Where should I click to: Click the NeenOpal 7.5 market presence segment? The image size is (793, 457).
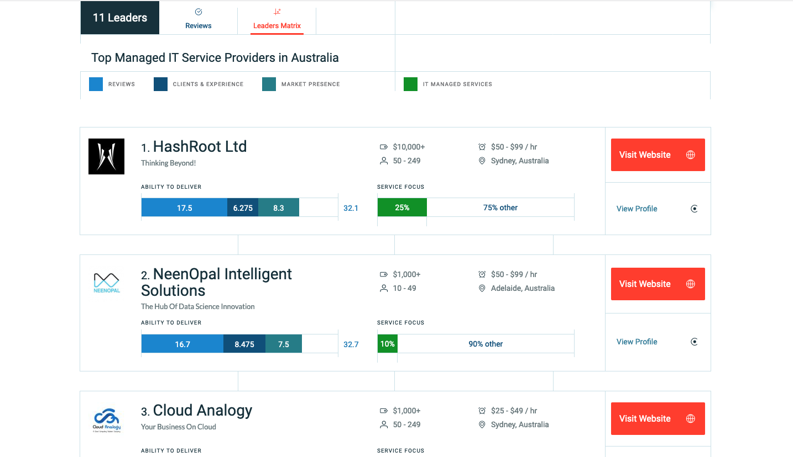click(284, 344)
